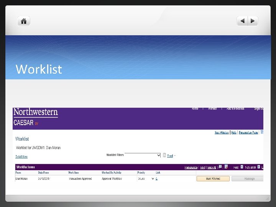Image resolution: width=276 pixels, height=207 pixels.
Task: Click the Dan Moran cell
Action: tap(21, 179)
